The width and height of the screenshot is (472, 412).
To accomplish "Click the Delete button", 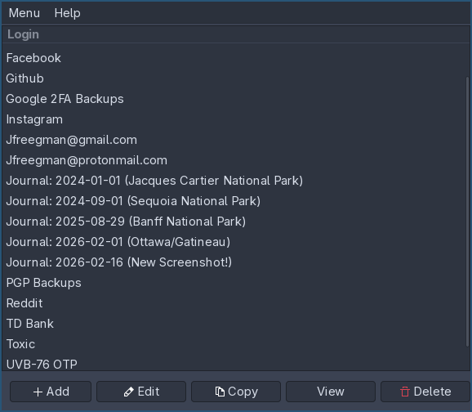I will coord(425,392).
